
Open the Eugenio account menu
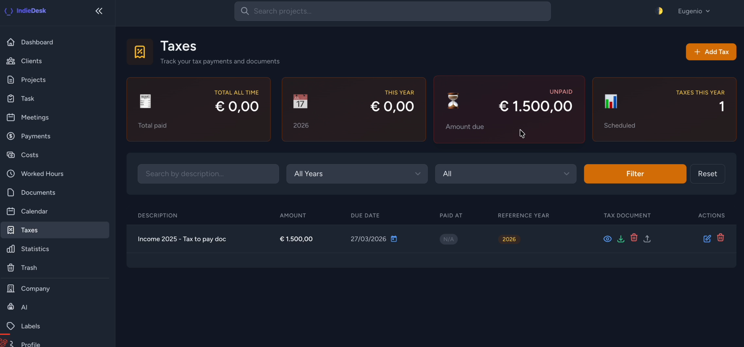694,11
